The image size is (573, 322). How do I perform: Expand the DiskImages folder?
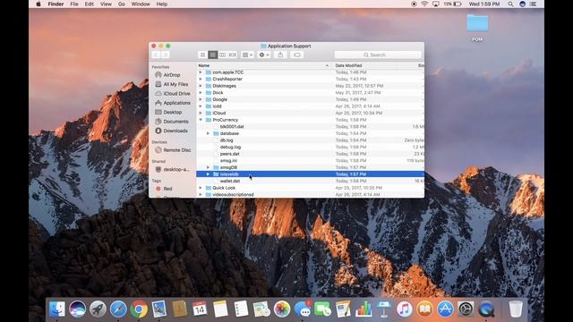click(x=201, y=86)
